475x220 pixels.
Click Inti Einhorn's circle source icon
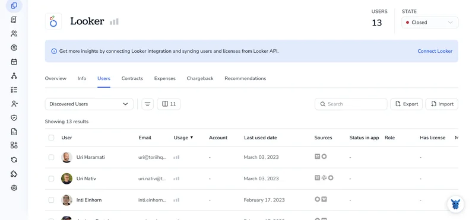[x=317, y=199]
